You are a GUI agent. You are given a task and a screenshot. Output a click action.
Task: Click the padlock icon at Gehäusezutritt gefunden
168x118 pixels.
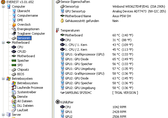pyautogui.click(x=62, y=21)
